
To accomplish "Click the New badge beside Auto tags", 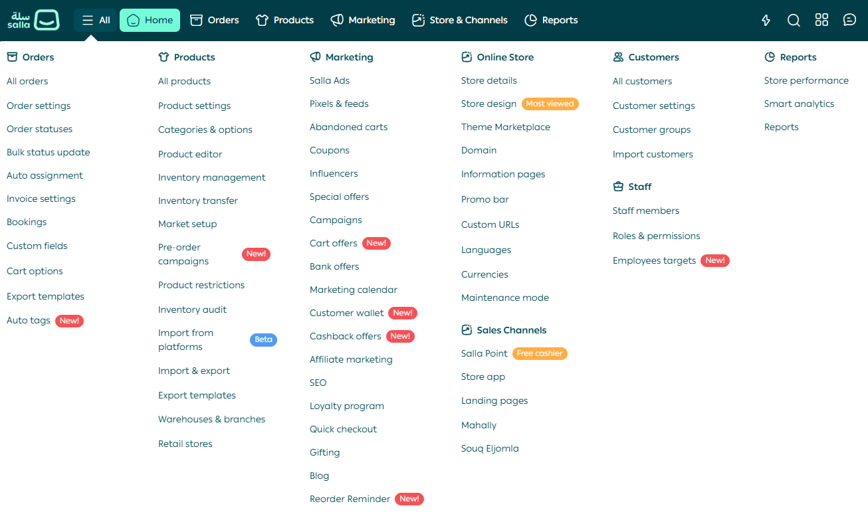I will tap(69, 321).
